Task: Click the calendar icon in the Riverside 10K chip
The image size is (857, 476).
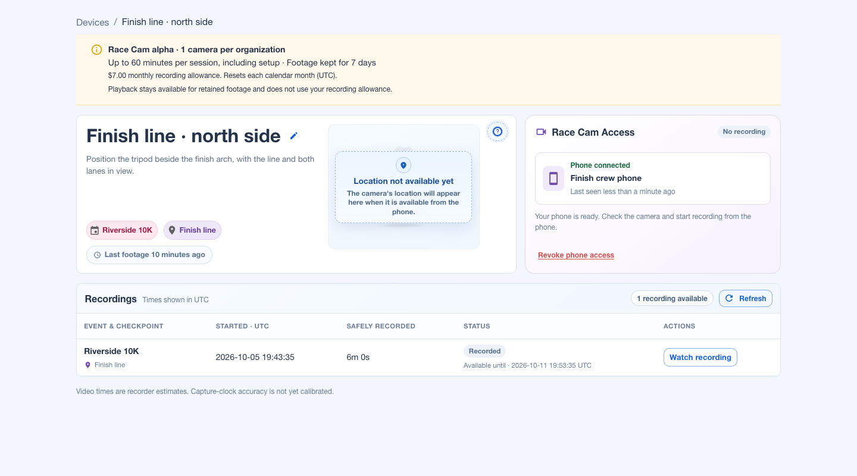Action: [95, 230]
